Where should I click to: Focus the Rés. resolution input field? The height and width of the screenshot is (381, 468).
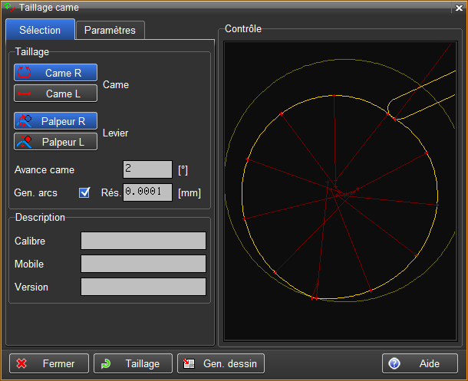tap(147, 192)
